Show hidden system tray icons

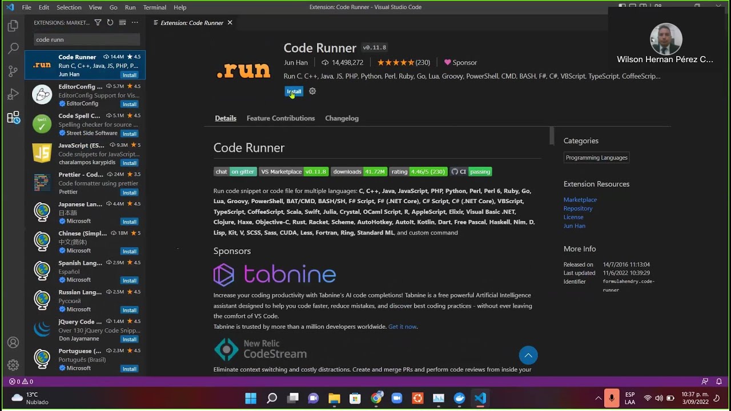coord(598,398)
